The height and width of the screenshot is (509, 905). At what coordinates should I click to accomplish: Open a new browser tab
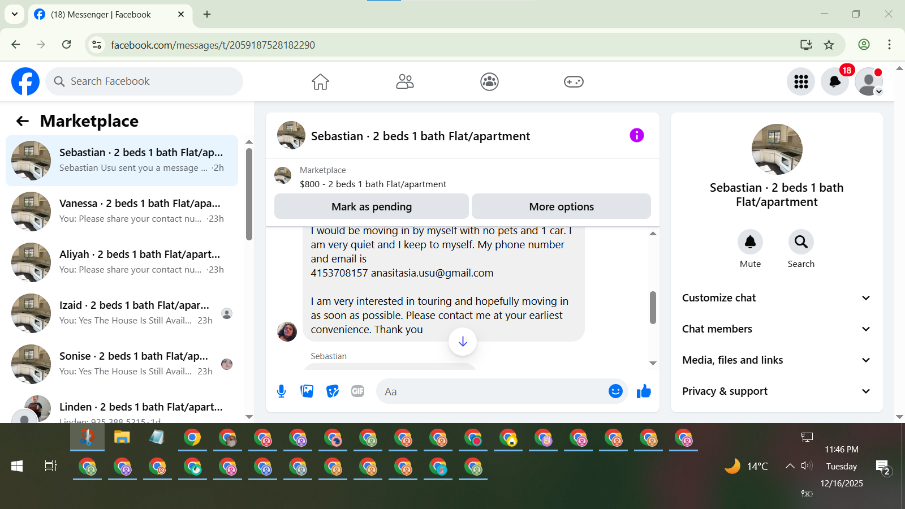click(207, 14)
